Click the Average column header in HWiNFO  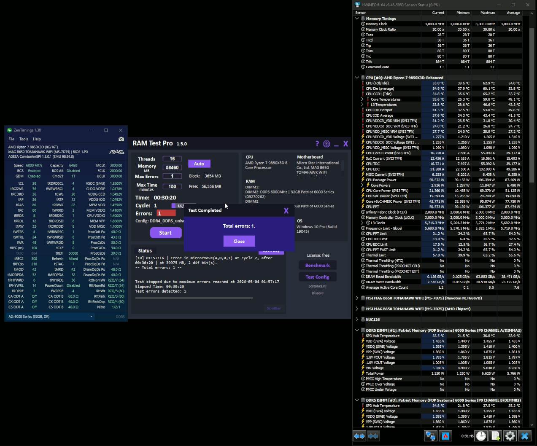click(x=510, y=13)
